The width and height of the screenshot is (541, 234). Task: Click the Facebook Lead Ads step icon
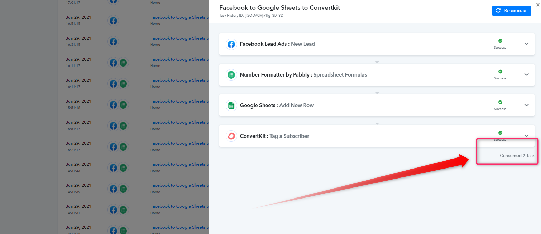pyautogui.click(x=231, y=44)
